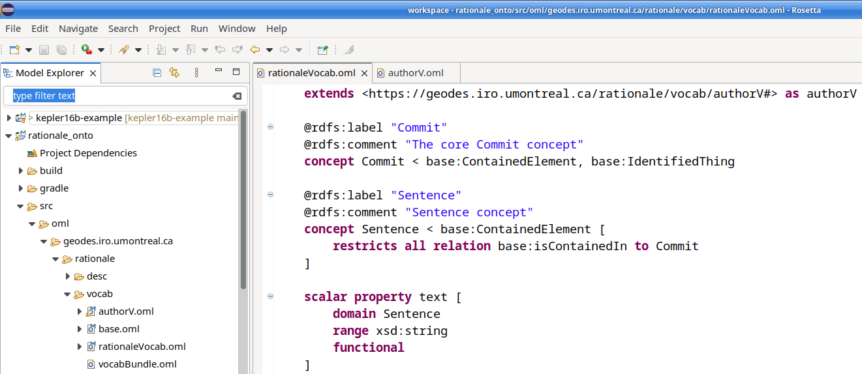Click the Forward navigation arrow icon

click(x=285, y=50)
